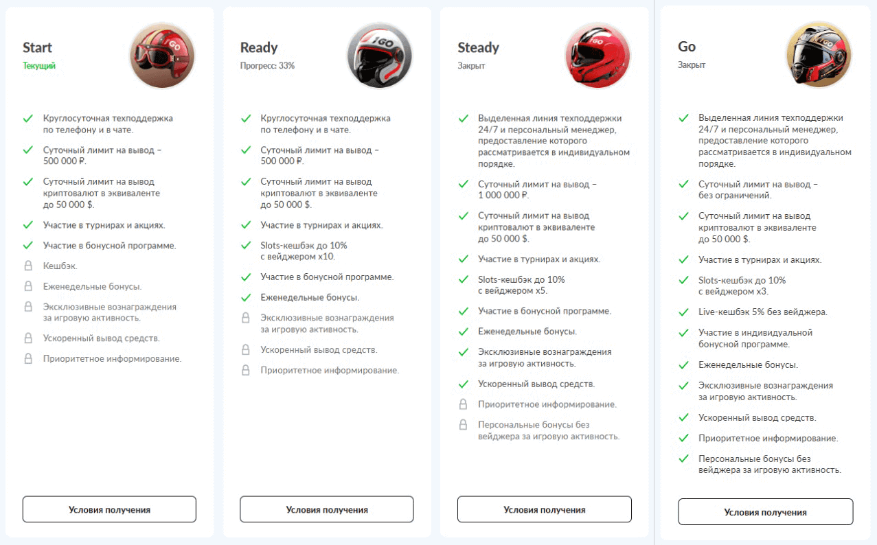Screen dimensions: 877x545
Task: Select the Go level title
Action: (x=687, y=47)
